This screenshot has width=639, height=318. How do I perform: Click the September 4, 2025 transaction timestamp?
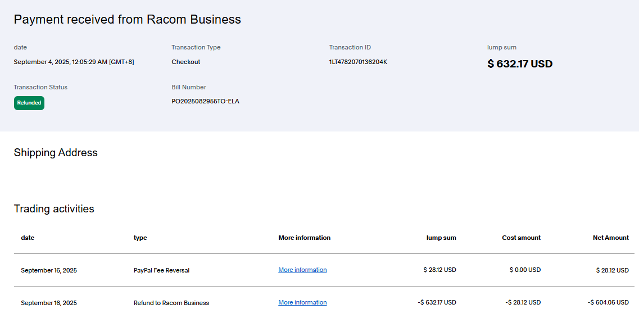[74, 62]
